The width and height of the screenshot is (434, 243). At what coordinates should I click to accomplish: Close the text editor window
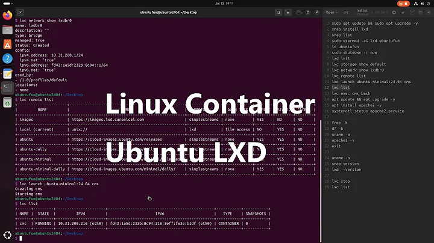[429, 13]
